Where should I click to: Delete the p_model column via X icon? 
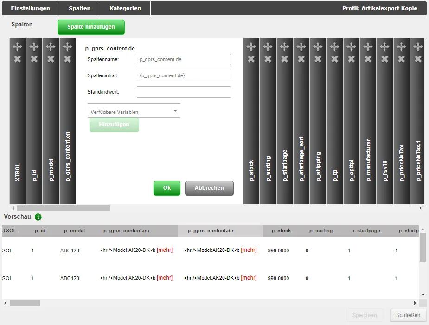[x=51, y=59]
